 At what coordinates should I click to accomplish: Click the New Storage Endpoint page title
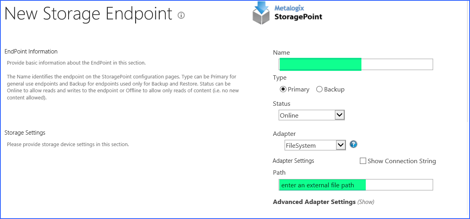pyautogui.click(x=88, y=13)
